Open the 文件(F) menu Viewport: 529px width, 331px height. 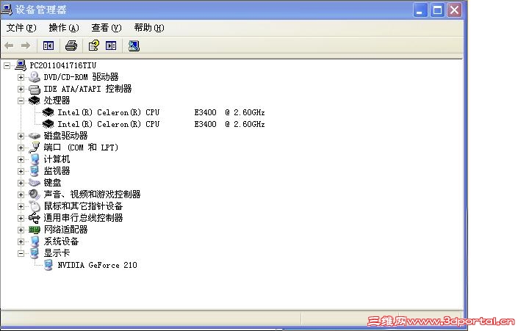[x=21, y=28]
